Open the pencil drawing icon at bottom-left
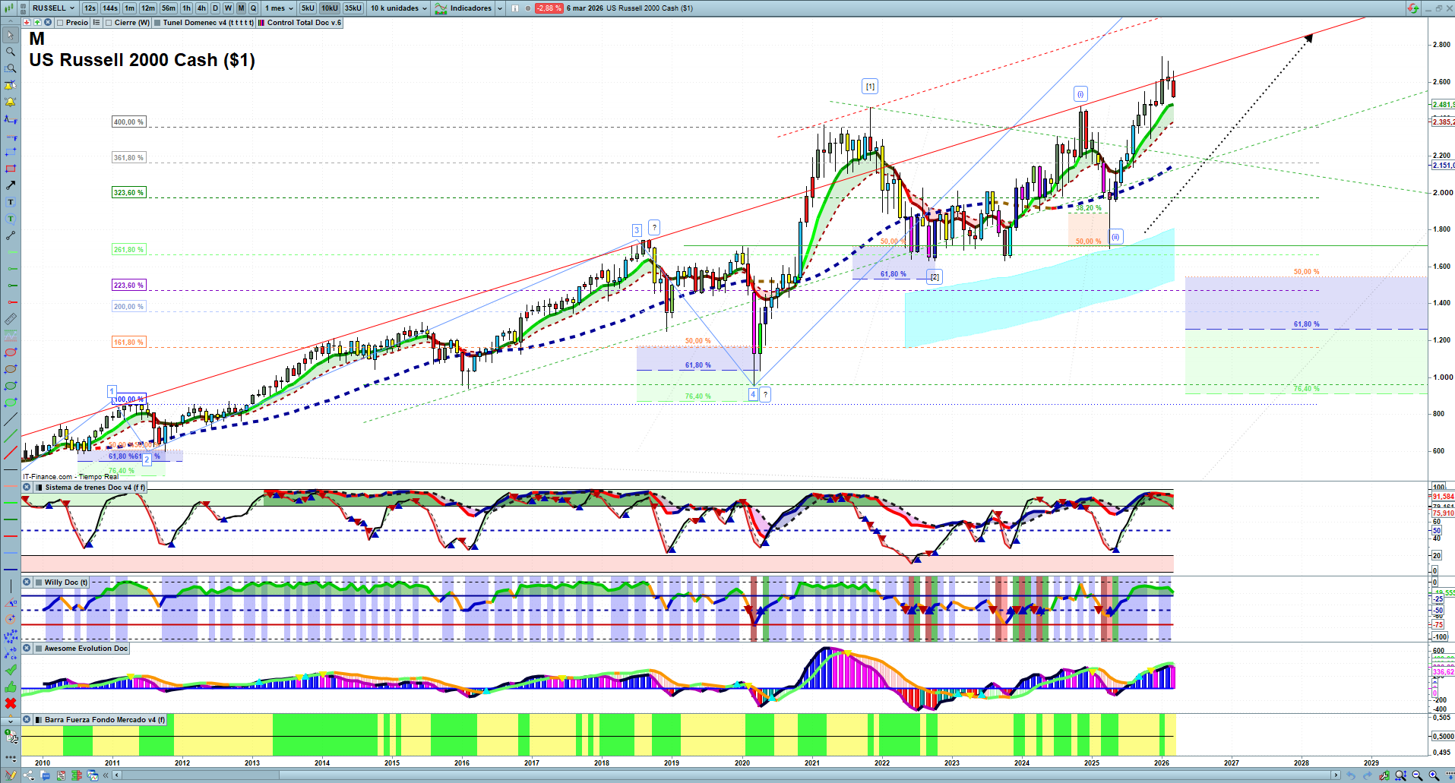The width and height of the screenshot is (1455, 783). 11,775
